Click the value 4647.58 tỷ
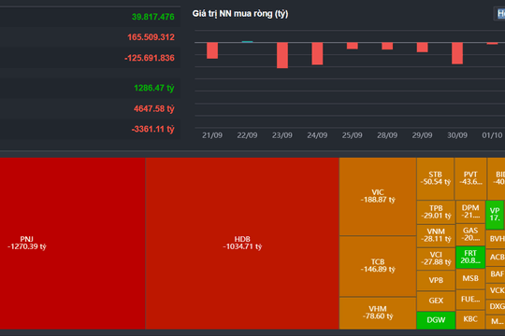Viewport: 505px width, 336px height. [x=154, y=108]
